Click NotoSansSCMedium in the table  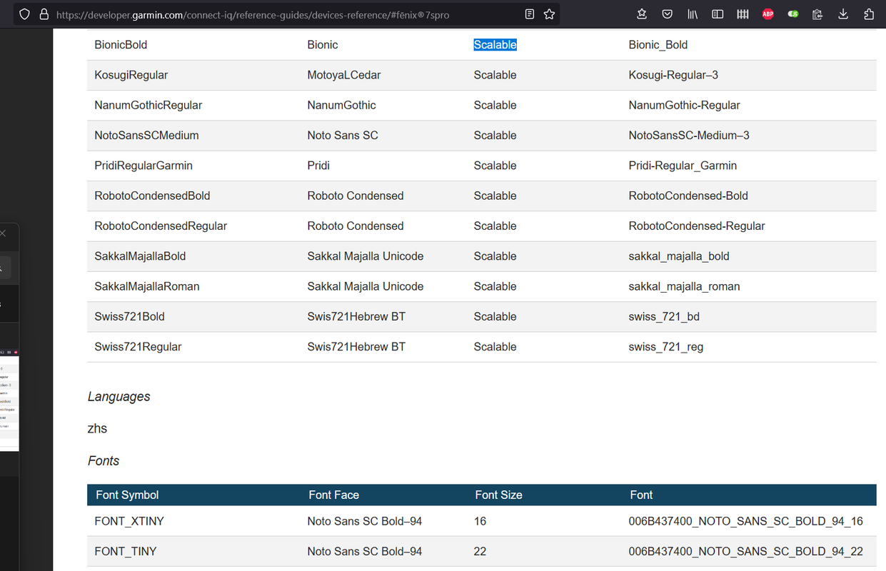coord(146,135)
